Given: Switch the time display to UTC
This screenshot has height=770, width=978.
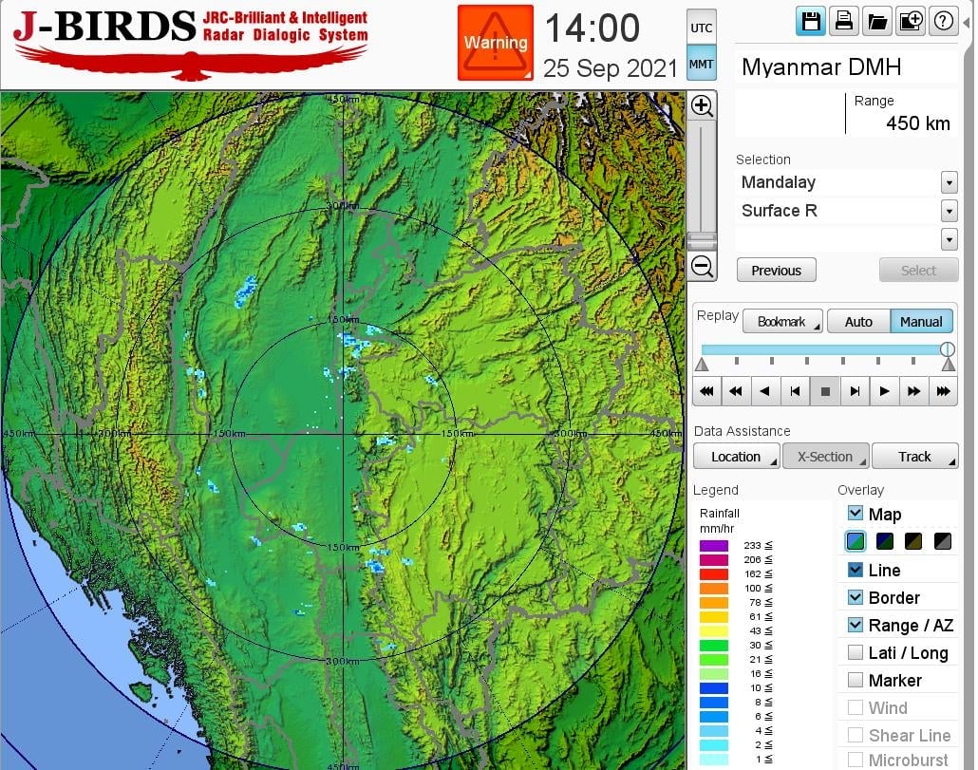Looking at the screenshot, I should 701,28.
